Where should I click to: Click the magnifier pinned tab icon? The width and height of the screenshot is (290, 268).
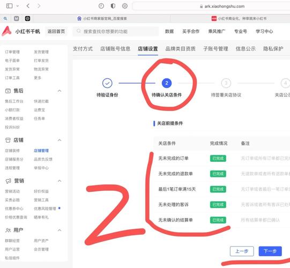click(5, 19)
